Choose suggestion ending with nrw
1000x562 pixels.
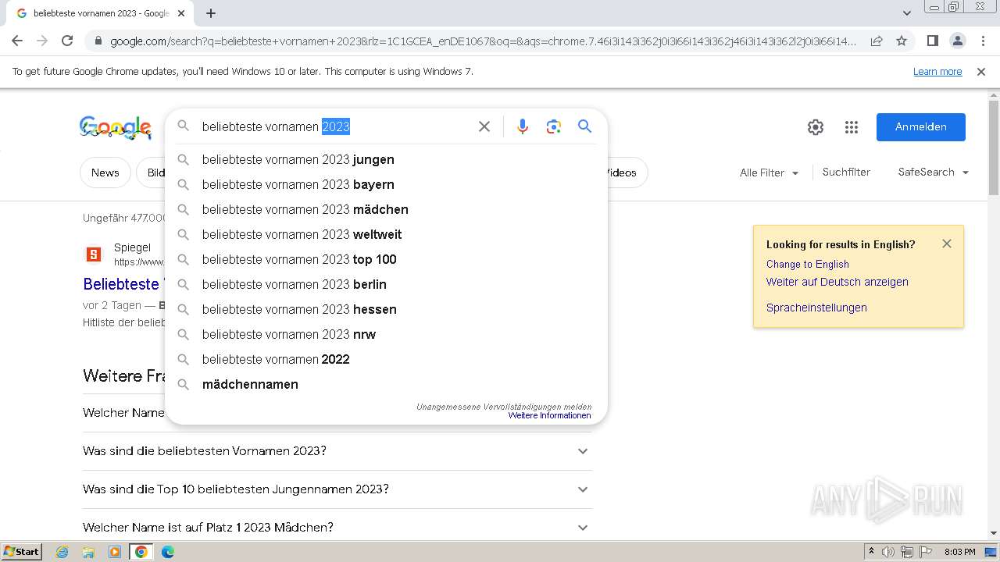(x=387, y=334)
